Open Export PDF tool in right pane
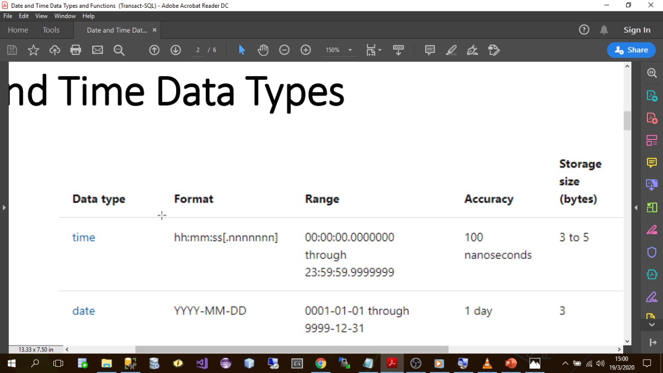663x373 pixels. [652, 96]
